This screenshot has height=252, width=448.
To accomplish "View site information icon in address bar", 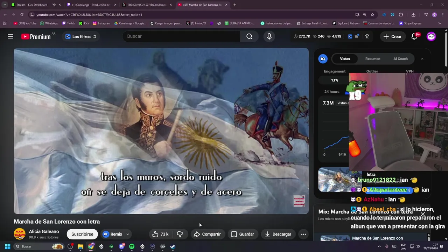I will (x=32, y=15).
